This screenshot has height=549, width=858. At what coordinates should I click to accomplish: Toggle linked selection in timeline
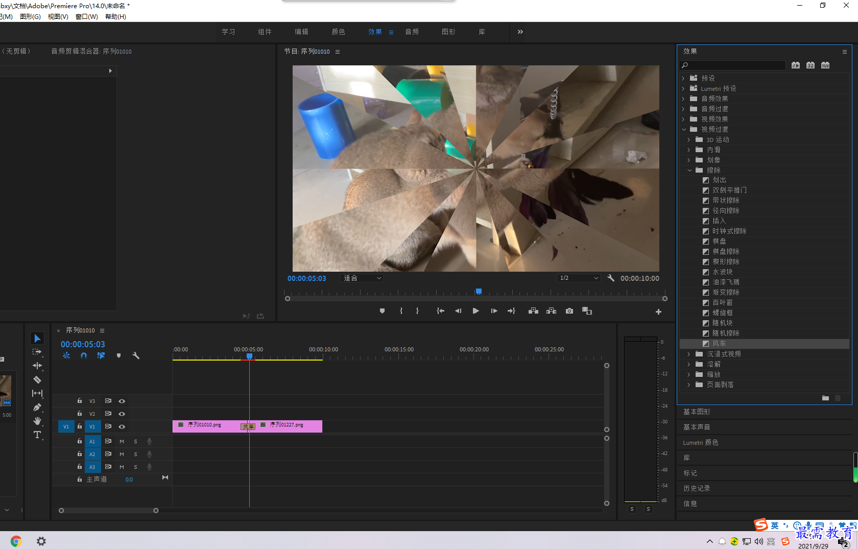pyautogui.click(x=101, y=355)
